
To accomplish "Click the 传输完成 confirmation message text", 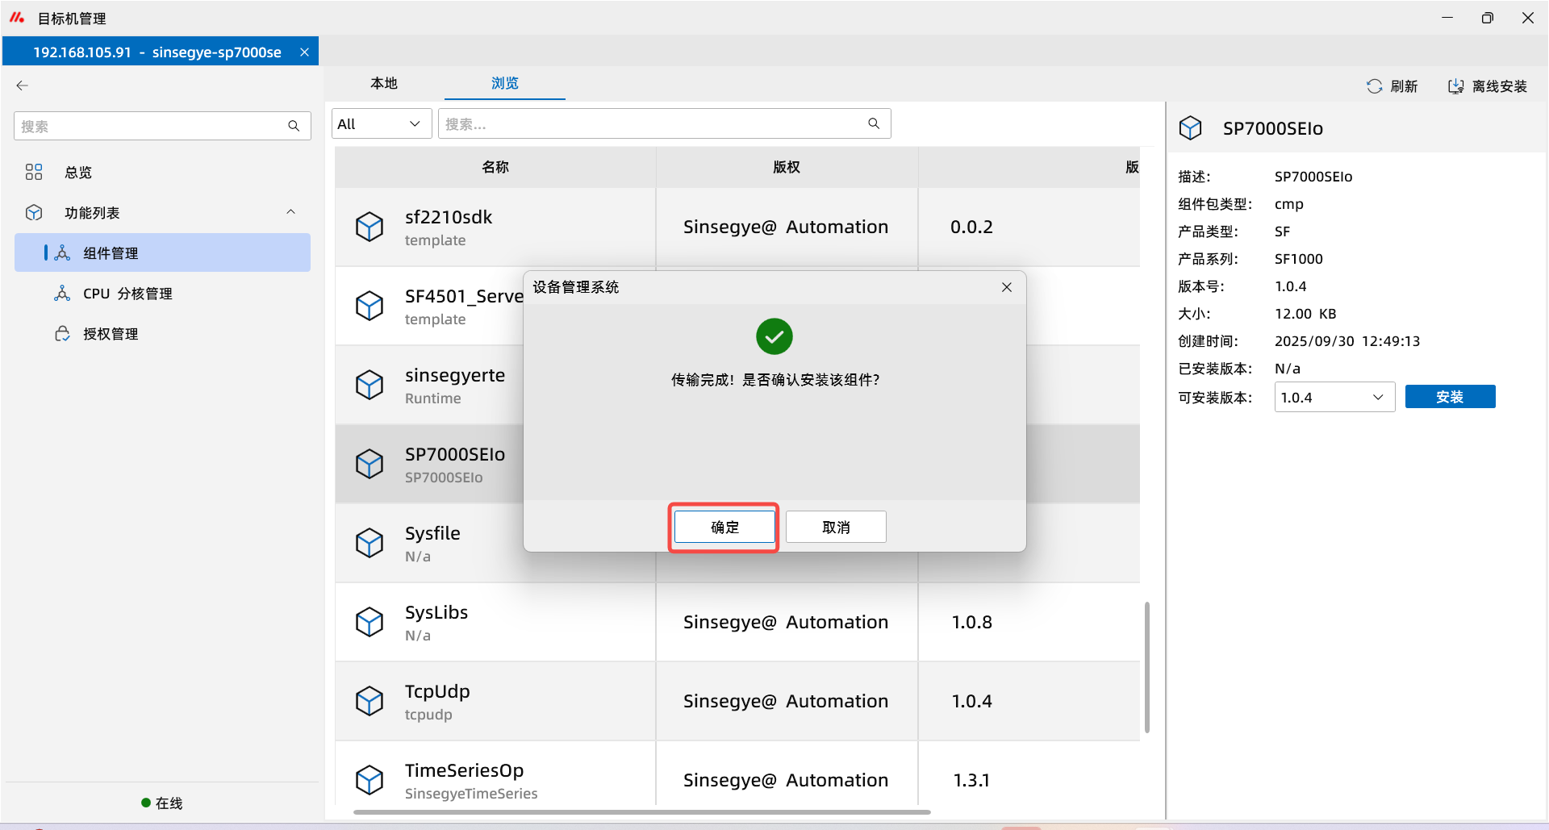I will [x=775, y=380].
